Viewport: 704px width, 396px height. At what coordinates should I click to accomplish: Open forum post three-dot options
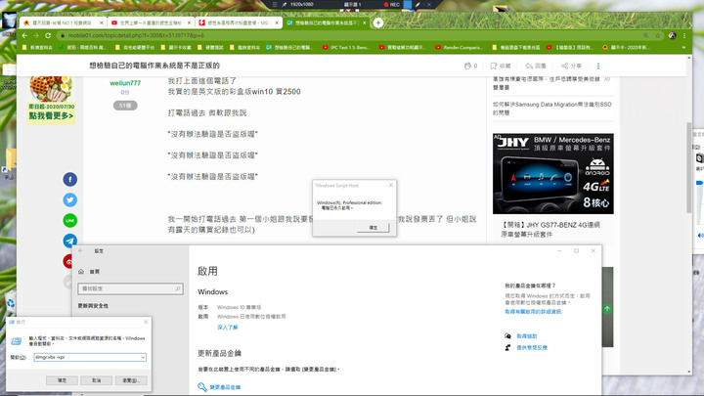coord(598,66)
